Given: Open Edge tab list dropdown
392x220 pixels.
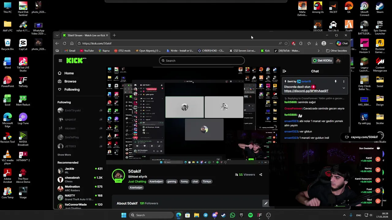Looking at the screenshot, I should pos(57,35).
